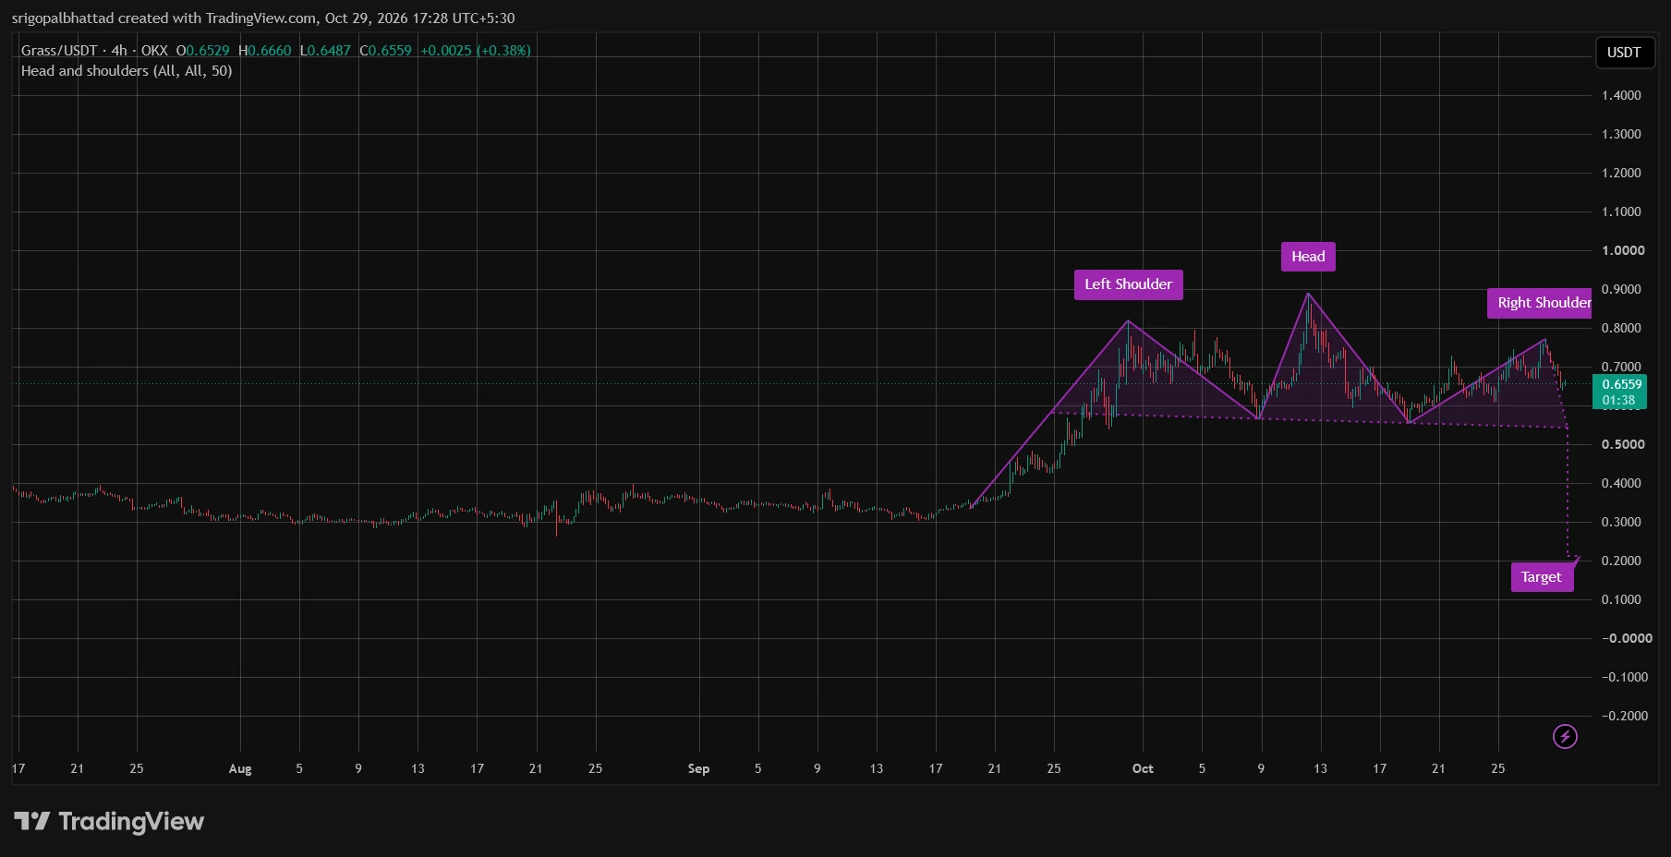Image resolution: width=1671 pixels, height=857 pixels.
Task: Click the 0.3000 price axis label
Action: point(1621,522)
